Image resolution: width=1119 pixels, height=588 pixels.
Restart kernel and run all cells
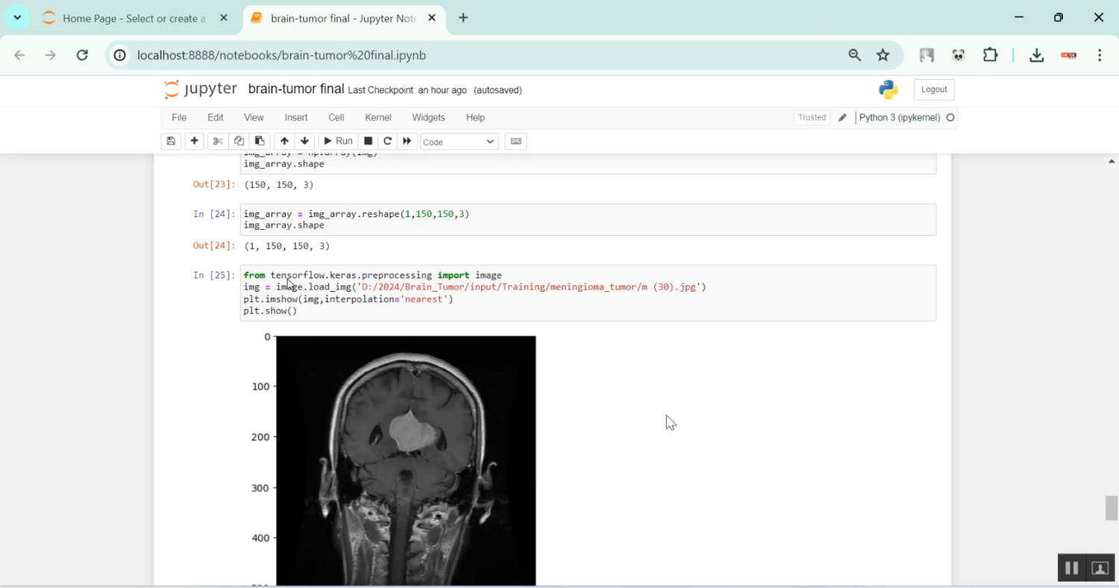(407, 141)
